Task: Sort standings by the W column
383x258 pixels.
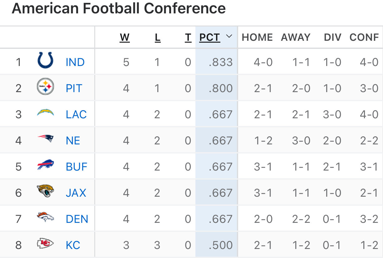Action: tap(125, 37)
